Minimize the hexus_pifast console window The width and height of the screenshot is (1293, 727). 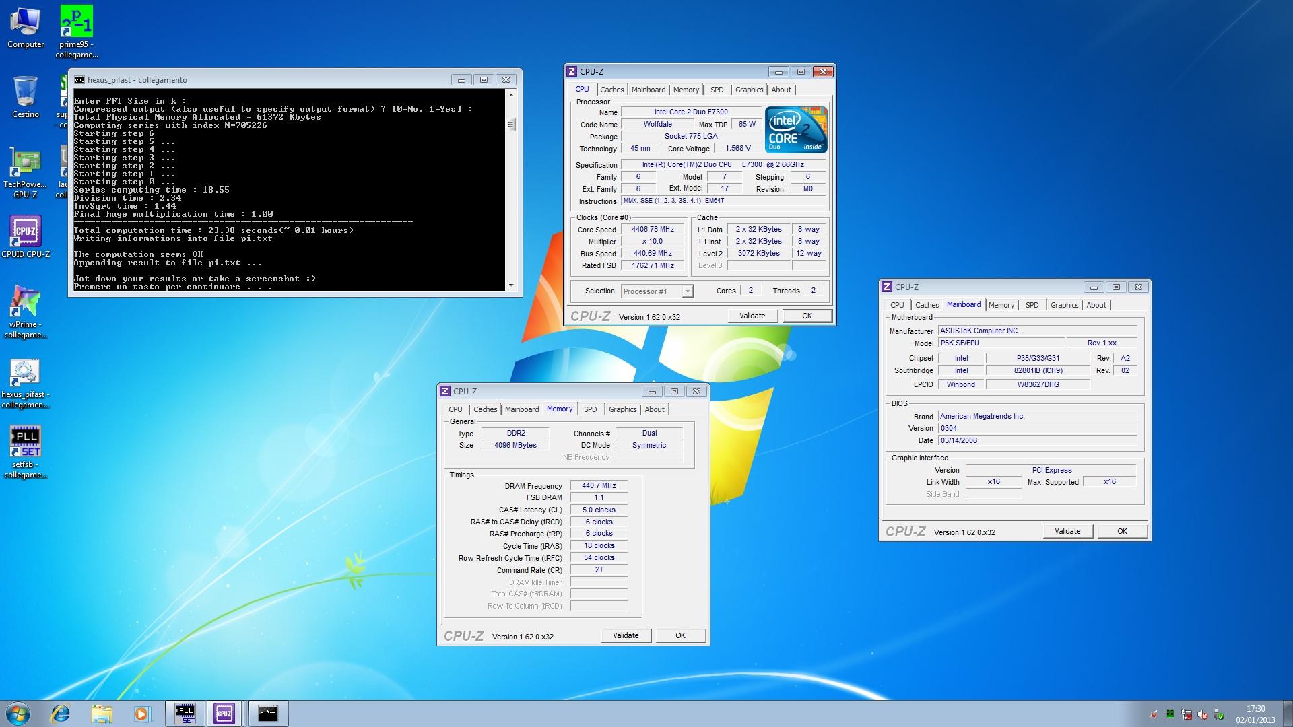tap(461, 80)
